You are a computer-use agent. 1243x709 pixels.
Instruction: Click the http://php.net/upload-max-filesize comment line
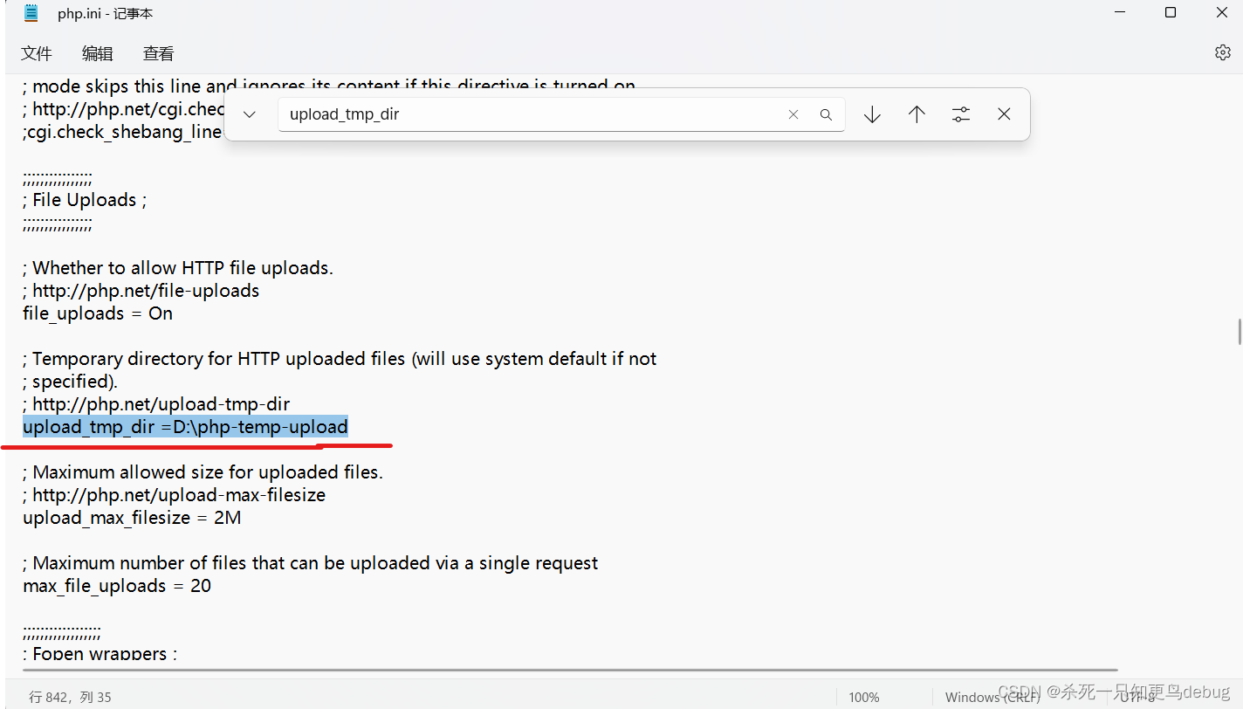[175, 495]
